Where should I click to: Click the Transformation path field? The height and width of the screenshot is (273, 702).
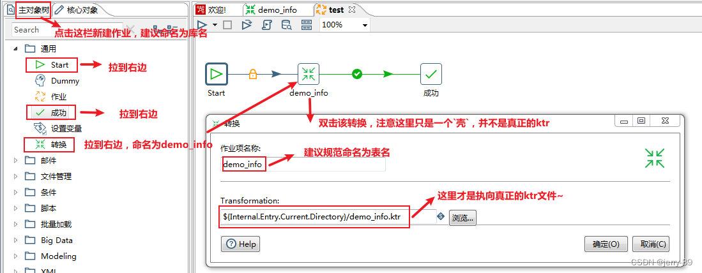(x=328, y=217)
